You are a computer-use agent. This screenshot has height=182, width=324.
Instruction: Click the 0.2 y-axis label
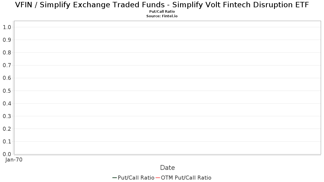7,129
